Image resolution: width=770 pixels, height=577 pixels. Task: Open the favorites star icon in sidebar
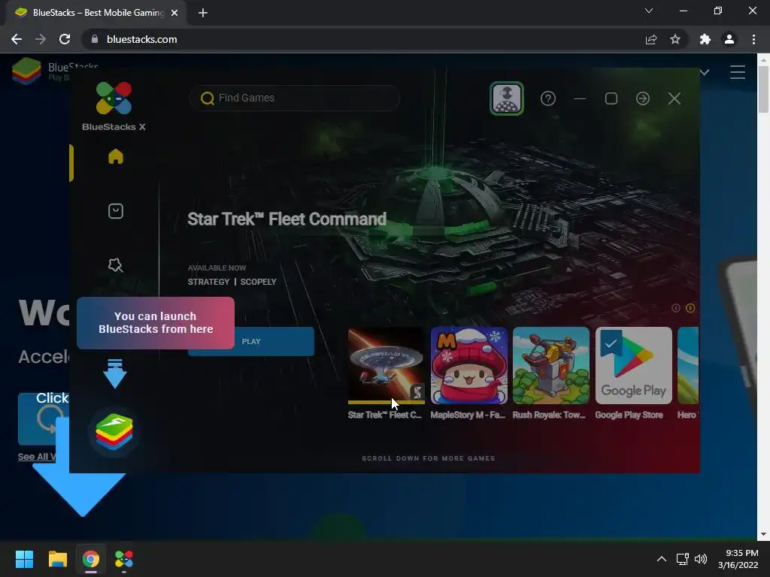click(115, 265)
